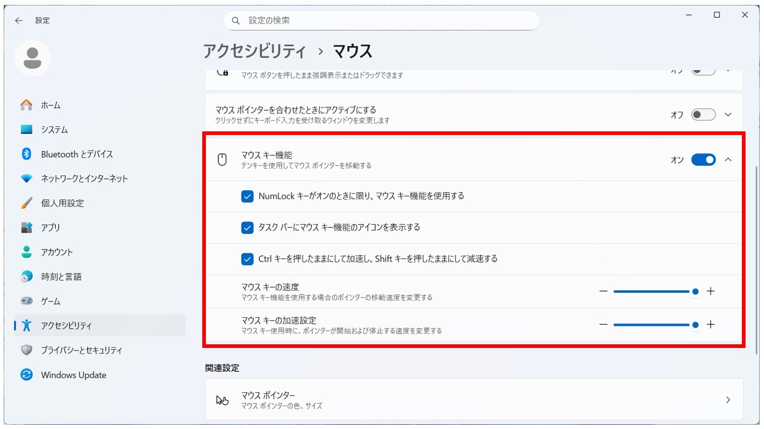Click the back arrow to return

pos(18,20)
